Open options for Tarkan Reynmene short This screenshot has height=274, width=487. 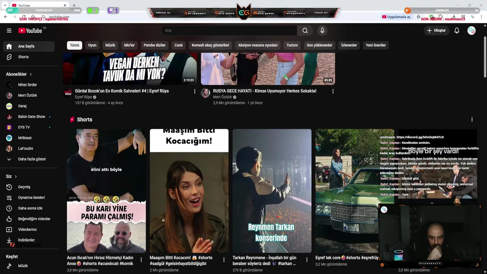tap(307, 260)
